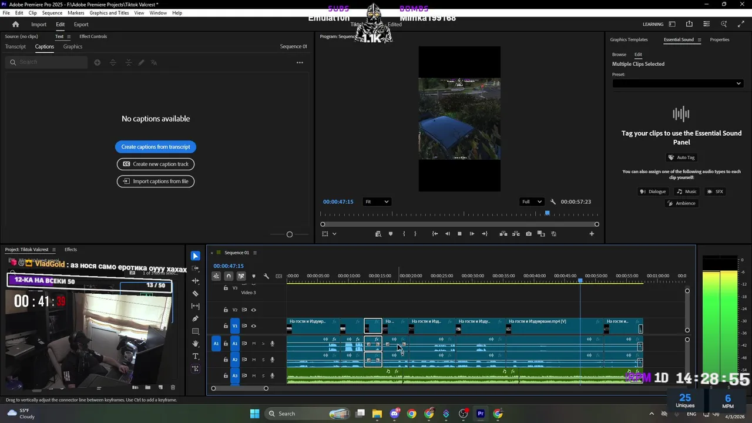
Task: Click the Export Frame camera icon
Action: click(529, 234)
